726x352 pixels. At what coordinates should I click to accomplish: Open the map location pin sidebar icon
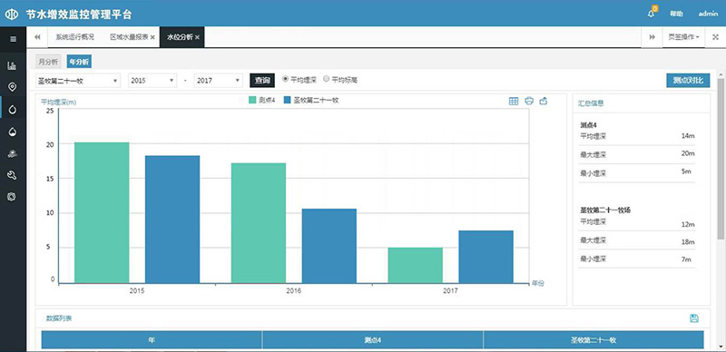click(x=12, y=87)
